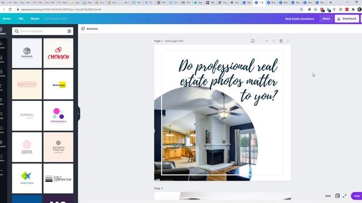Select the script headline text on canvas
Screen dimensions: 362x203
tap(229, 82)
